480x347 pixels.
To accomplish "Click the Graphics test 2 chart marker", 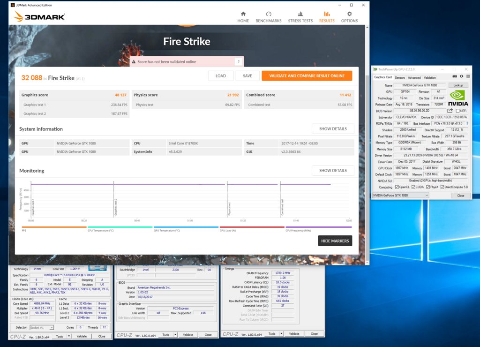I will 114,199.
